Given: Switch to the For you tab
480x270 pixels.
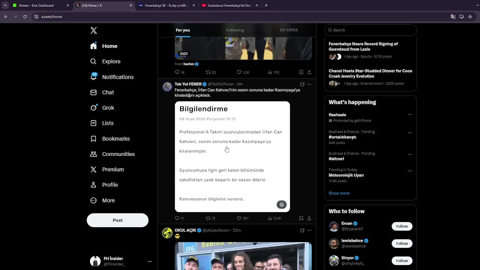Looking at the screenshot, I should pyautogui.click(x=183, y=30).
